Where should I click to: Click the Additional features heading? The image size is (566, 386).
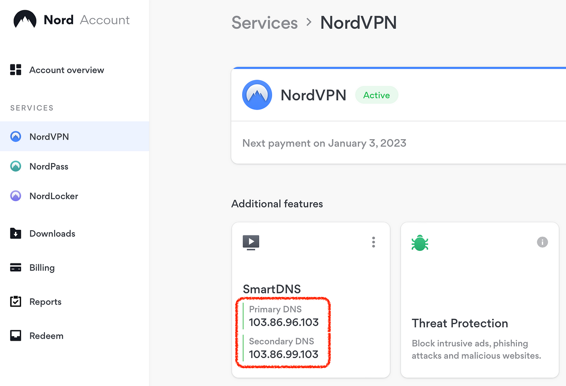(x=277, y=204)
